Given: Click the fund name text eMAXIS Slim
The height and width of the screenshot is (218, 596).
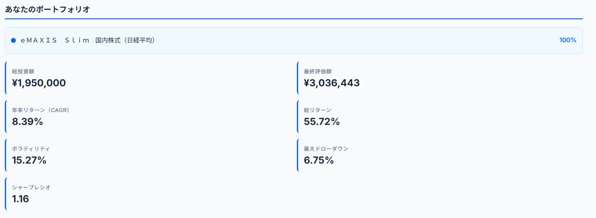Looking at the screenshot, I should coord(55,40).
